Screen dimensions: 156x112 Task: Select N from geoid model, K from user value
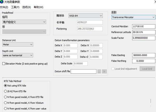click(x=5, y=108)
